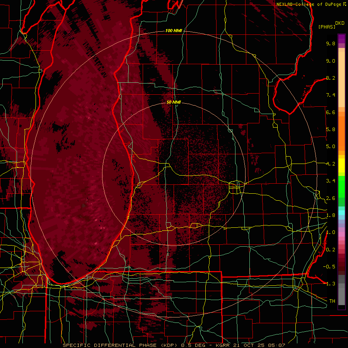Click the gray segment at color bar bottom
The image size is (348, 348).
point(341,290)
